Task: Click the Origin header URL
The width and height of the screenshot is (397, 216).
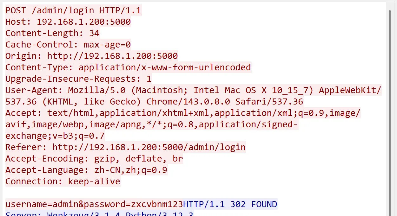Action: tap(112, 56)
